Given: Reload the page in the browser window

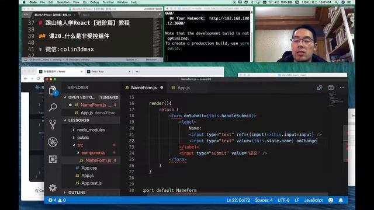Looking at the screenshot, I should [39, 78].
